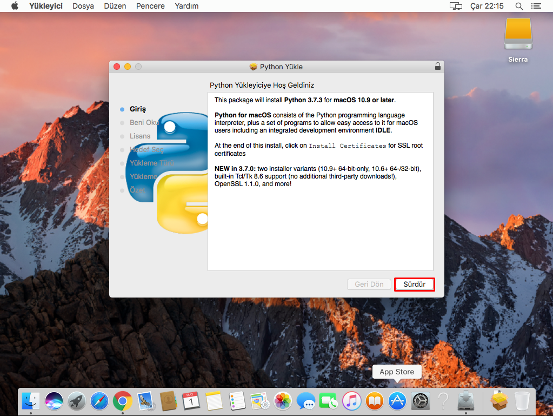Click the Spotlight search icon
The height and width of the screenshot is (416, 553).
(518, 6)
